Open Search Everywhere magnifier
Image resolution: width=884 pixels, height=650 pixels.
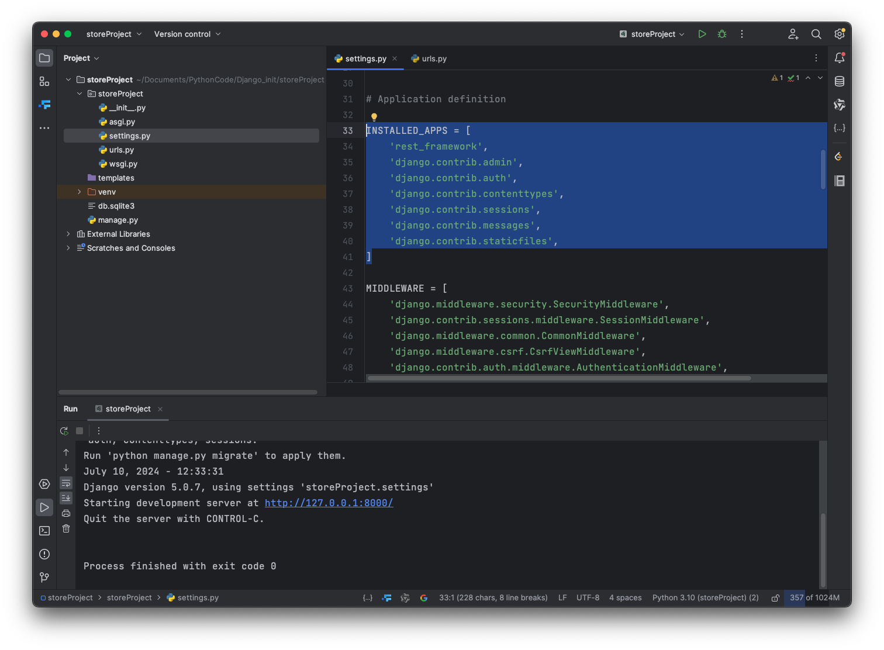(x=816, y=34)
